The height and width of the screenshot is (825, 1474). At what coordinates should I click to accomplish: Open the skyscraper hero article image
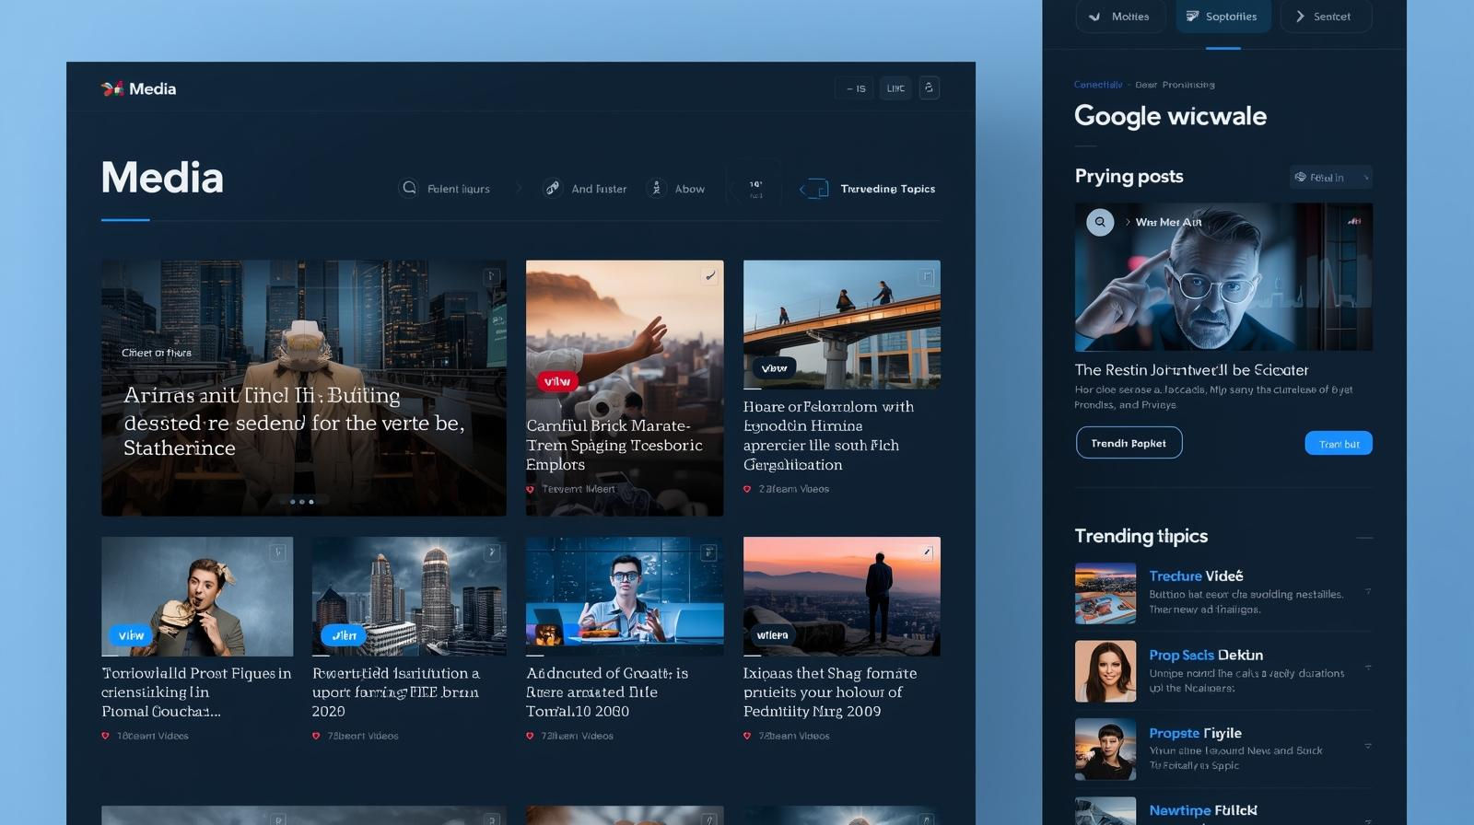coord(304,388)
